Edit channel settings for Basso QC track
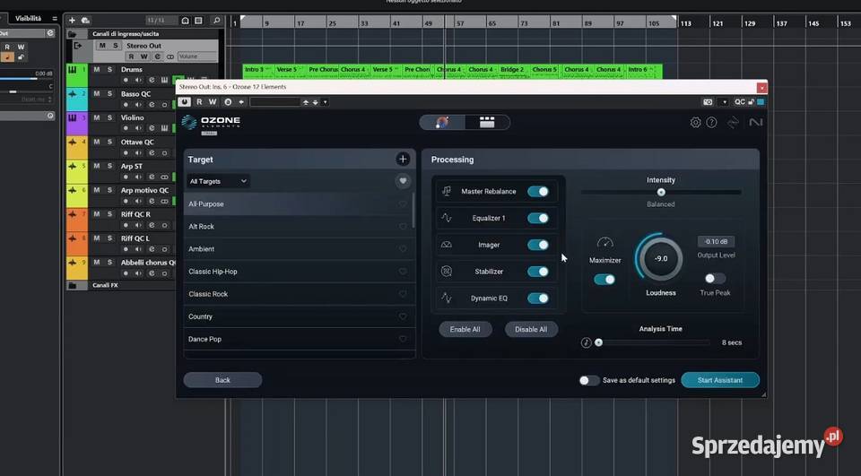This screenshot has height=476, width=861. point(152,104)
